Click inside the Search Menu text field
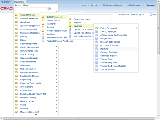 click(x=30, y=8)
